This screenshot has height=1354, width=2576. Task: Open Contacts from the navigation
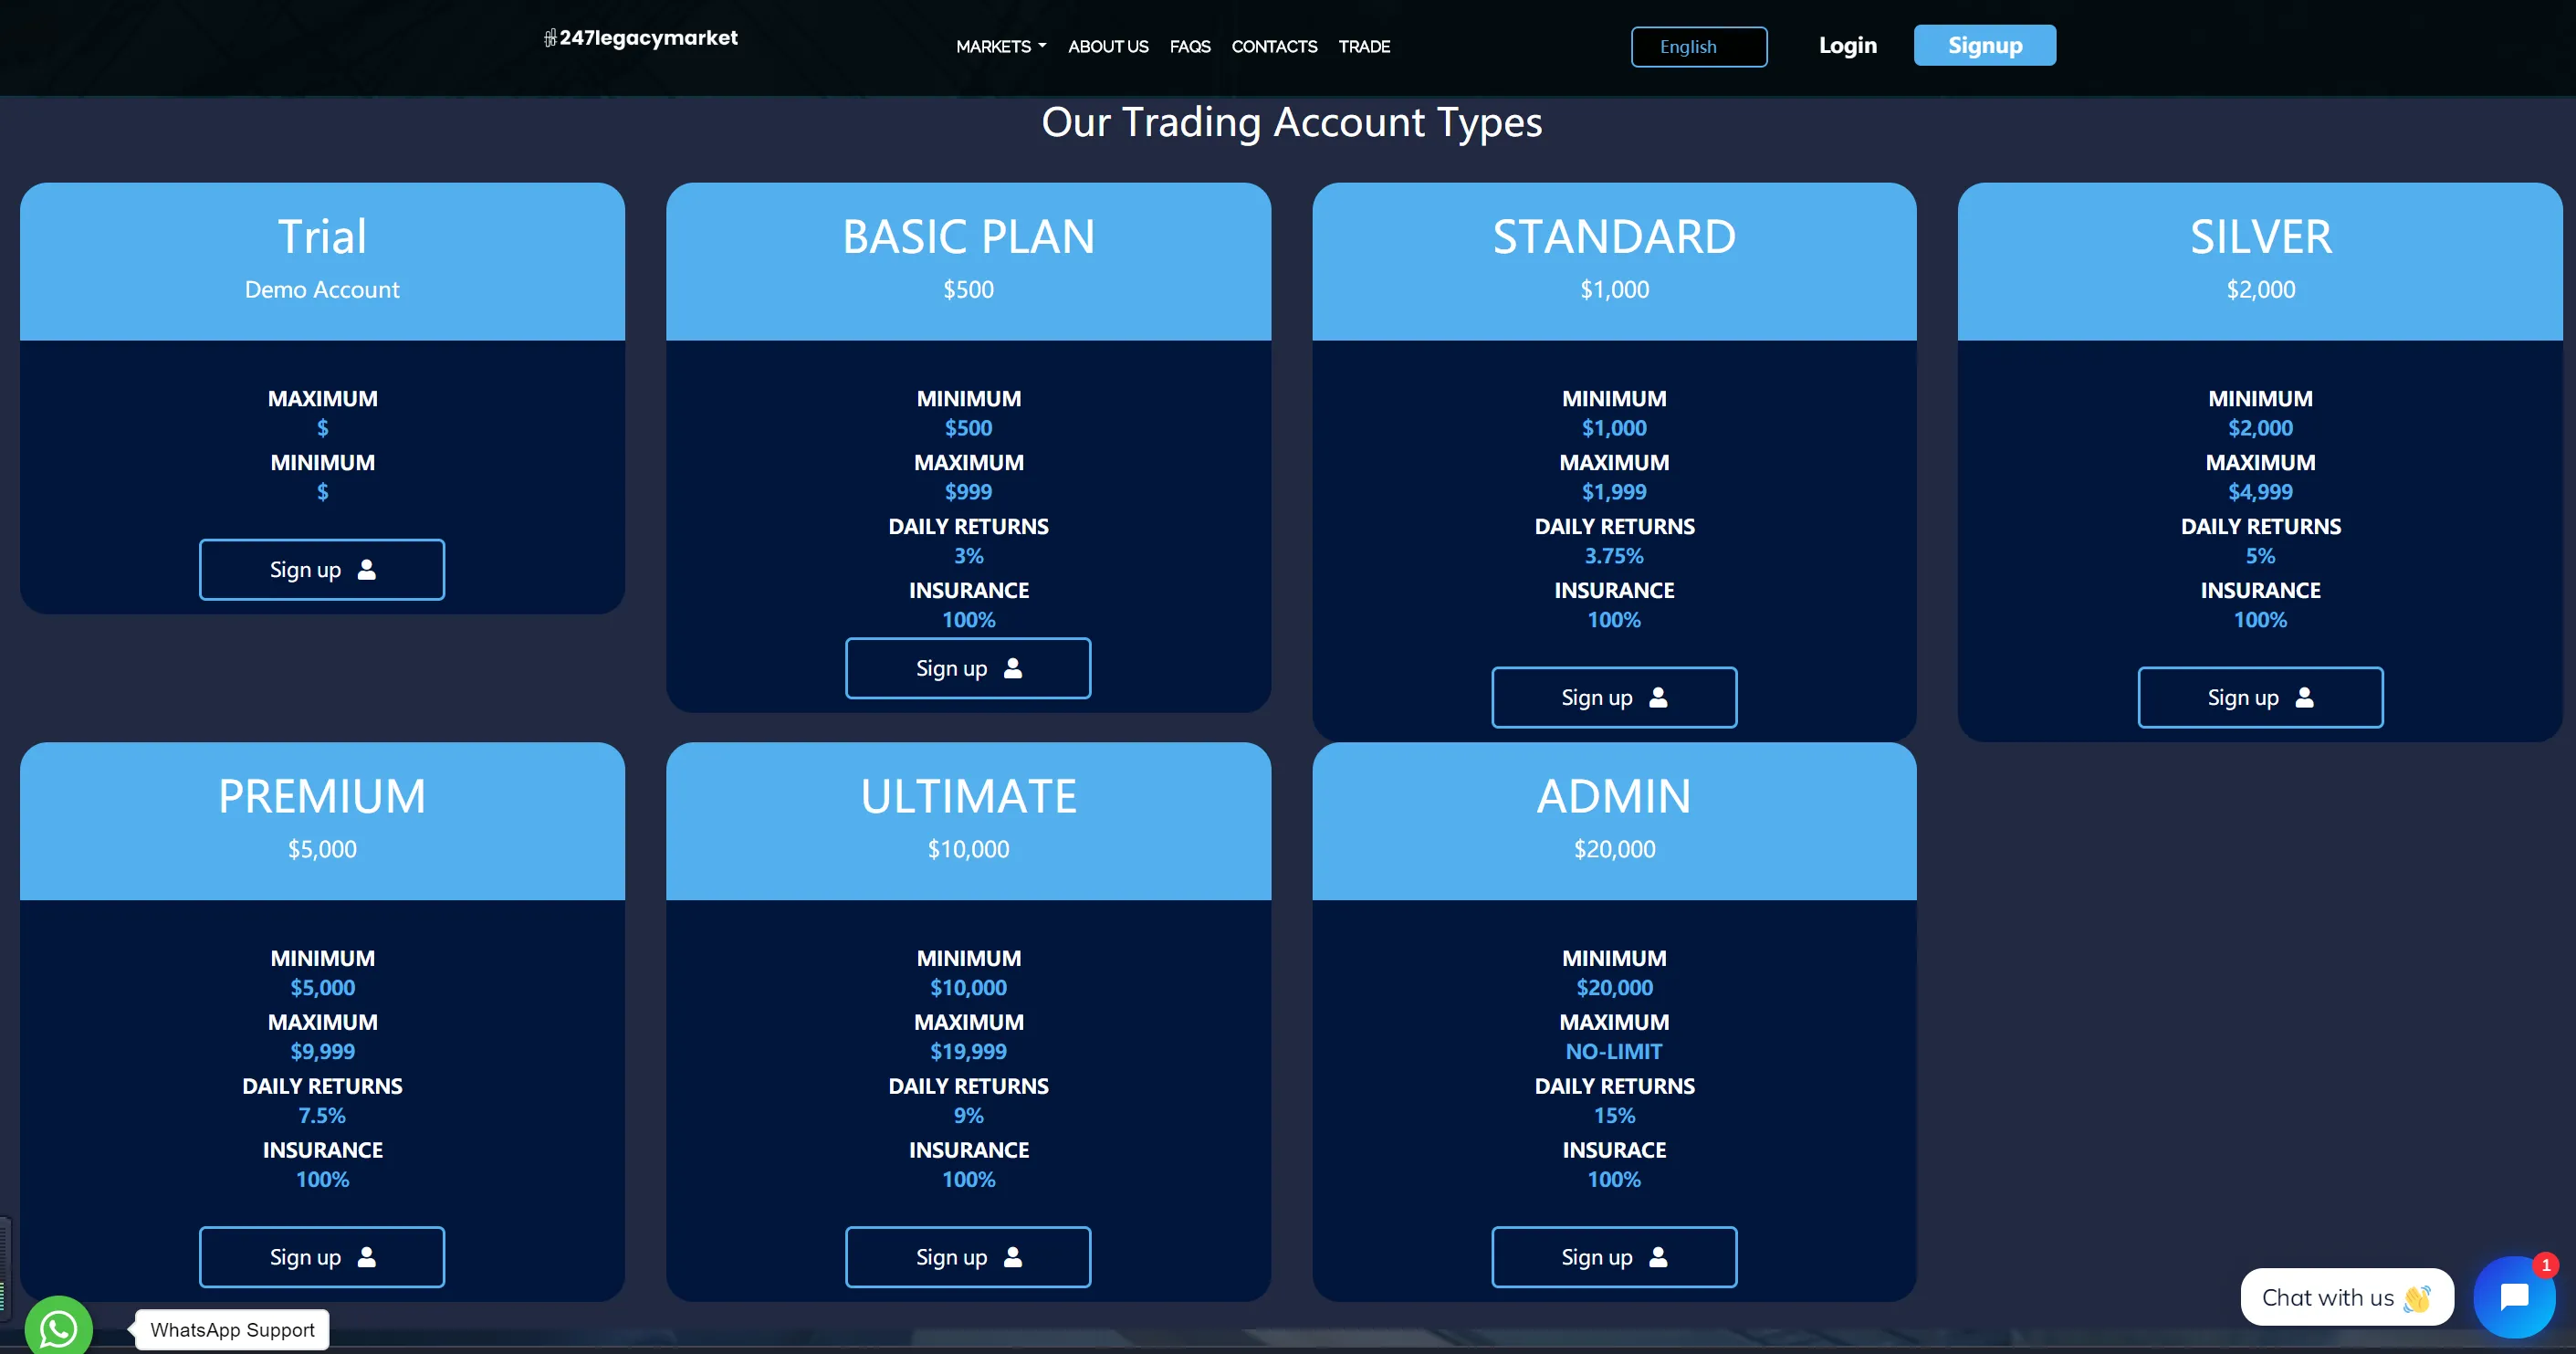click(1274, 46)
